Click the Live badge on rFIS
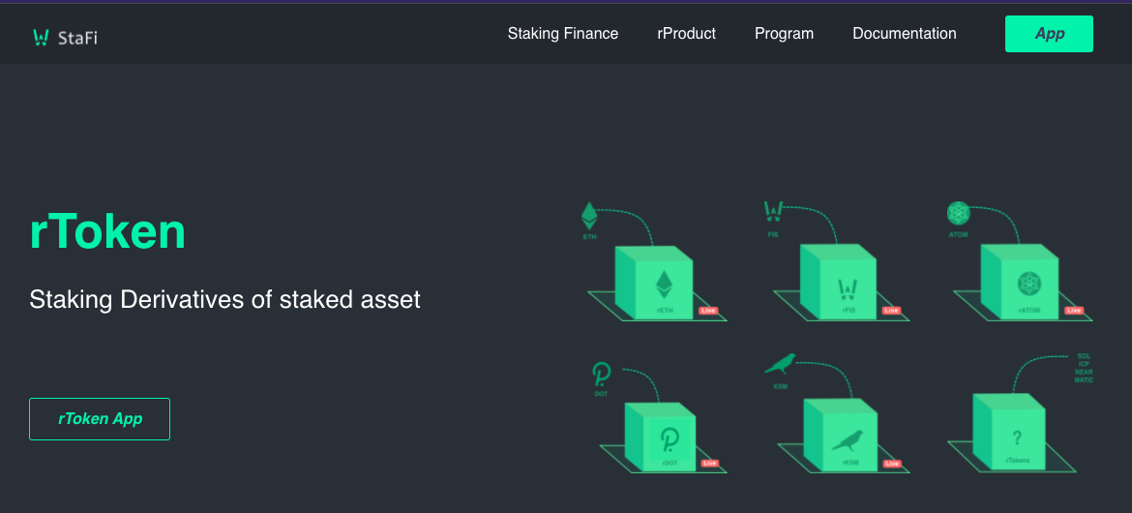 [x=892, y=311]
